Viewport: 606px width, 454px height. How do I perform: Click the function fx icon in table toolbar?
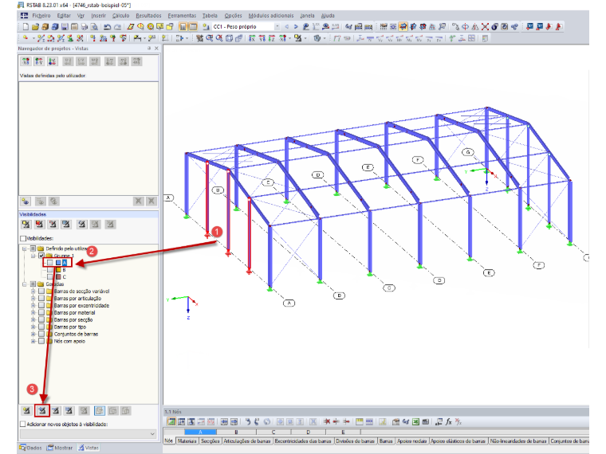click(448, 421)
